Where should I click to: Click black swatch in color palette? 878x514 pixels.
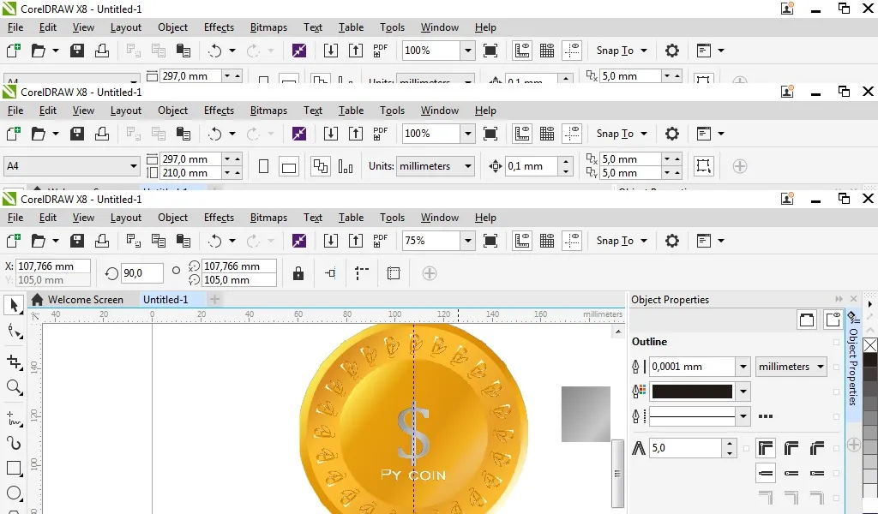pos(870,359)
